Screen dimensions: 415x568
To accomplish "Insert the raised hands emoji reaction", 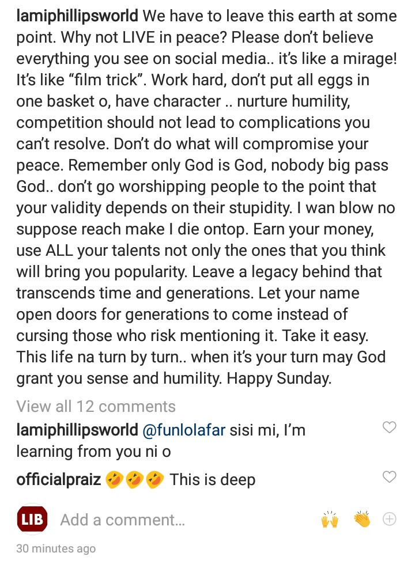I will [x=330, y=520].
